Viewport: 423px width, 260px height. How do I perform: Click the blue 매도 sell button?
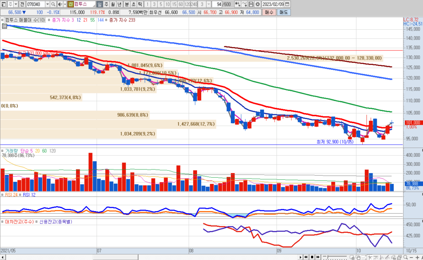tap(283, 12)
